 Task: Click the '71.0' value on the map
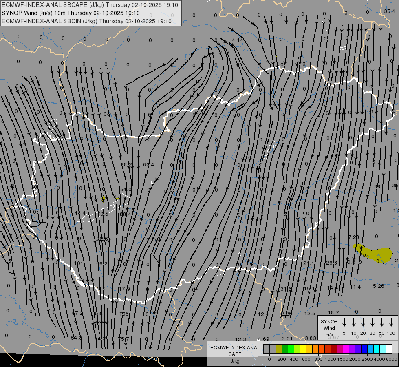(x=101, y=289)
